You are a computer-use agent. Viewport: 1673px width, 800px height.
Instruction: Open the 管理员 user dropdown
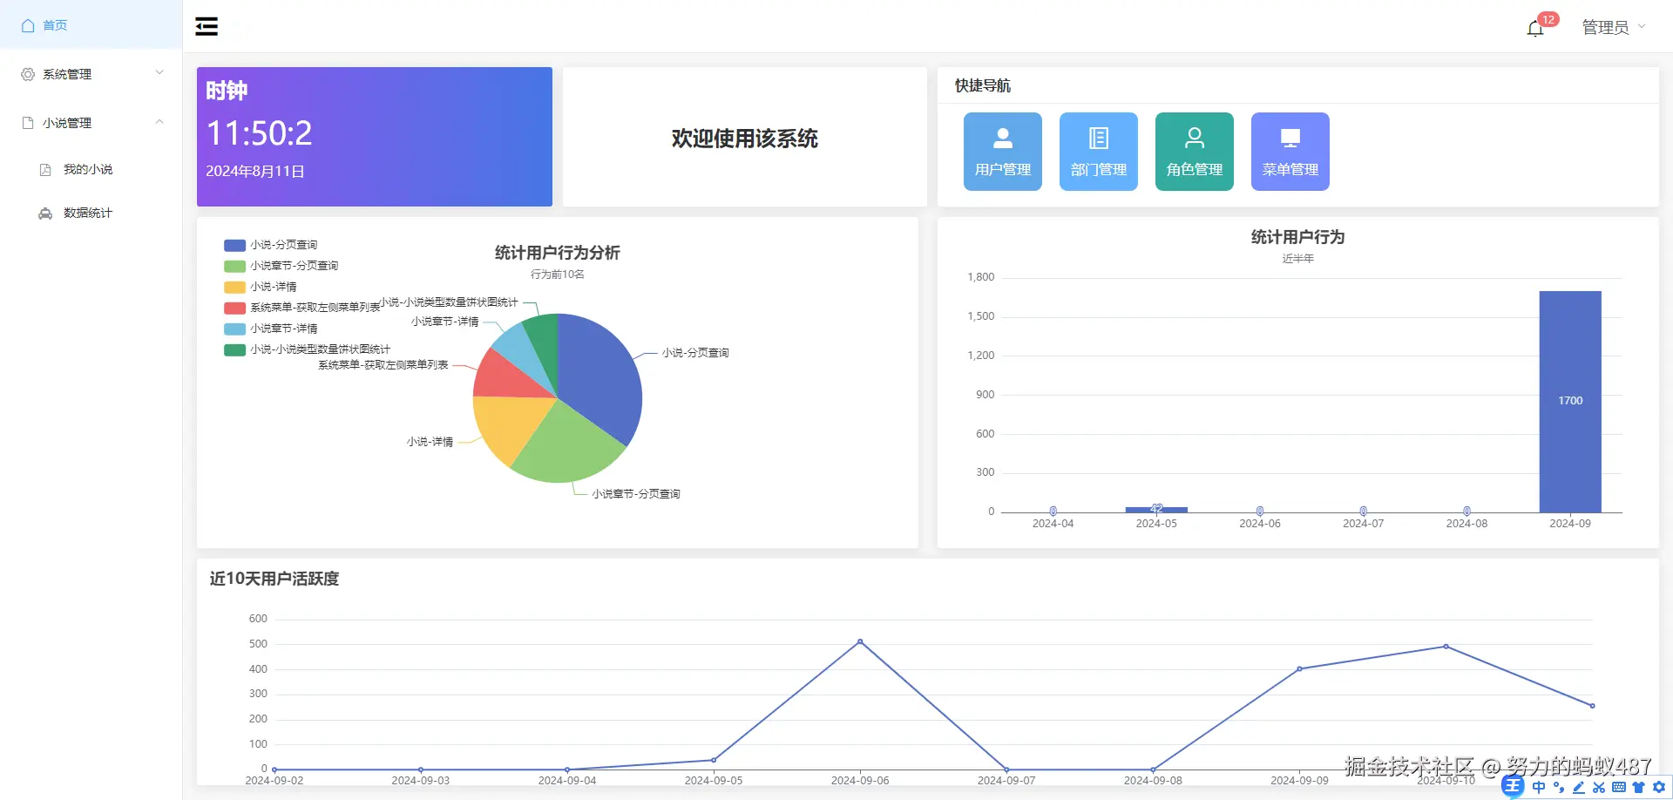(x=1614, y=27)
